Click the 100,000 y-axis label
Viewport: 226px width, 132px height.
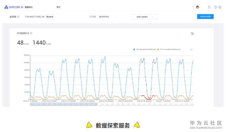pyautogui.click(x=26, y=63)
